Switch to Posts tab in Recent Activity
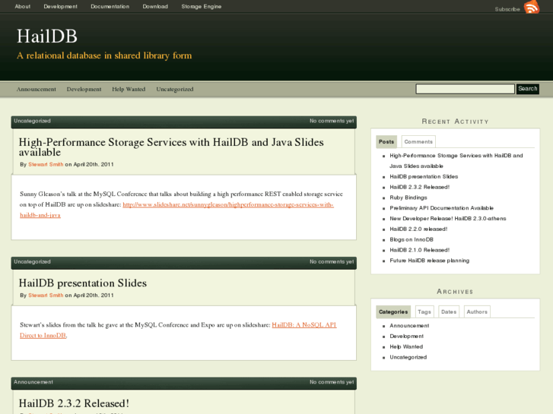Image resolution: width=553 pixels, height=414 pixels. [x=386, y=141]
